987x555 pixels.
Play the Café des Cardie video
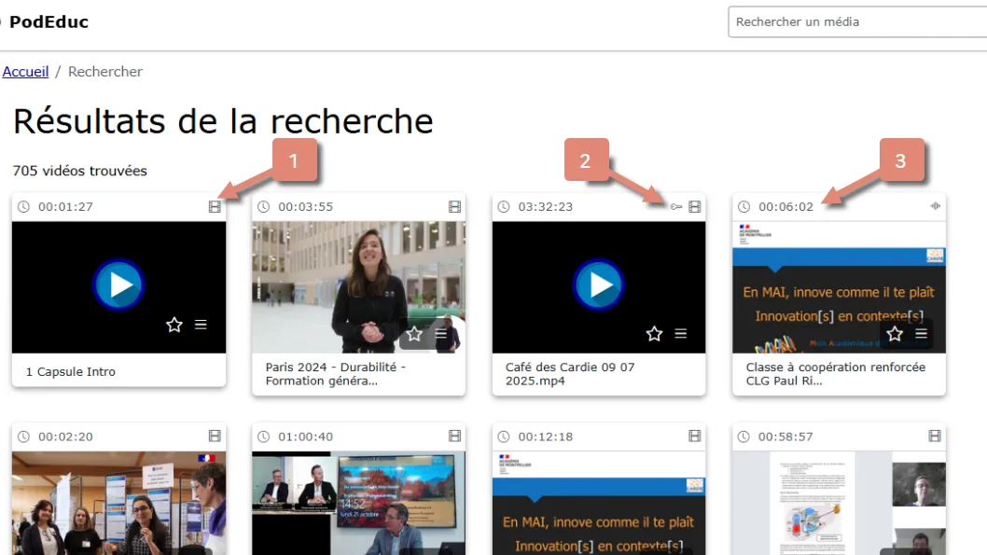(599, 285)
